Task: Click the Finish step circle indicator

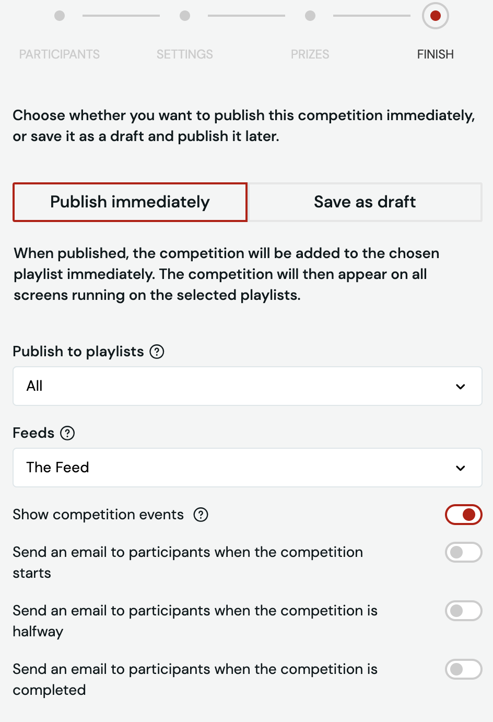Action: pos(436,16)
